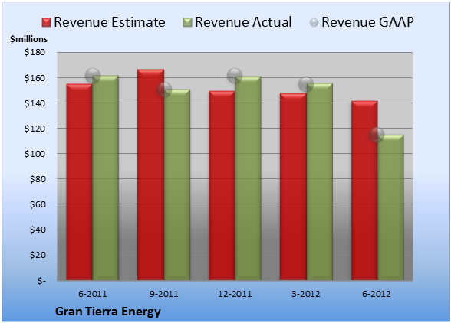Click the '3-2012' x-axis label
Viewport: 451px width, 323px height.
pos(306,294)
